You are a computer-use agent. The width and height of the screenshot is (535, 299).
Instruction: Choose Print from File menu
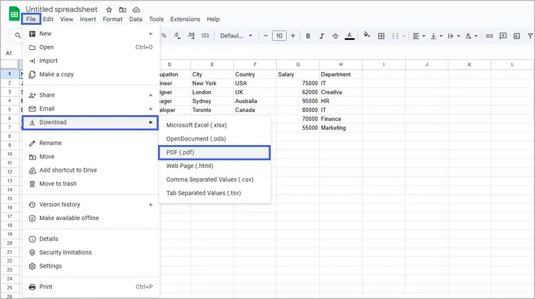point(90,287)
